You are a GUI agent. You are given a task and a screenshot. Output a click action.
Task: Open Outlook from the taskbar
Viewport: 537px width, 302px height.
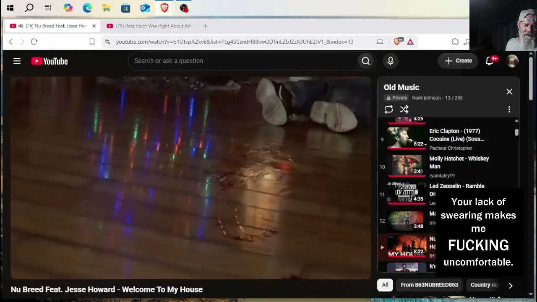pyautogui.click(x=145, y=8)
